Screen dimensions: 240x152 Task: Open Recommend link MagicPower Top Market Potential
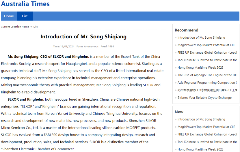[x=206, y=45]
